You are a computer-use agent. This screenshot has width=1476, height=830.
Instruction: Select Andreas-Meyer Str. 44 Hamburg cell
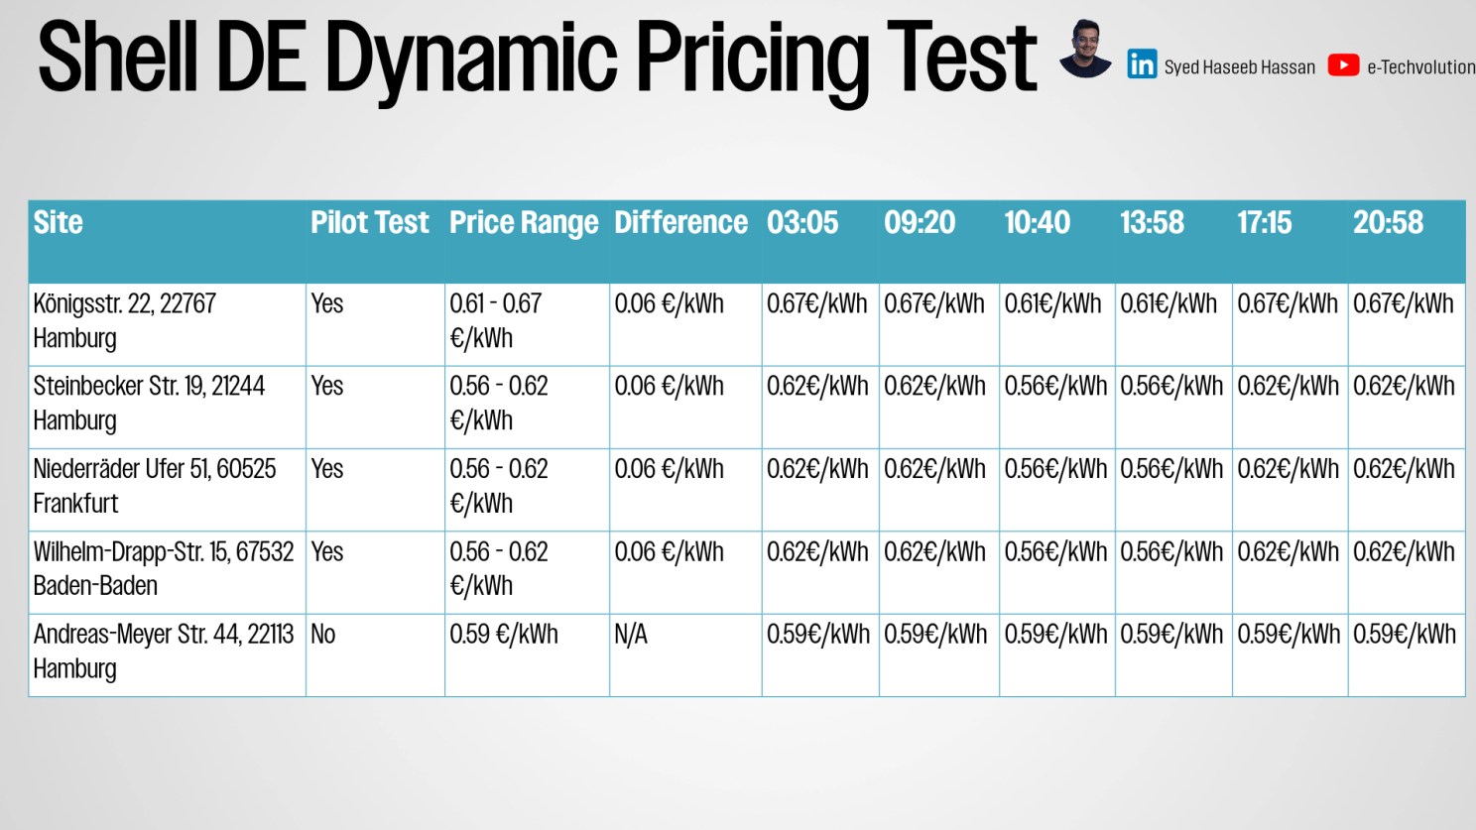pyautogui.click(x=163, y=652)
